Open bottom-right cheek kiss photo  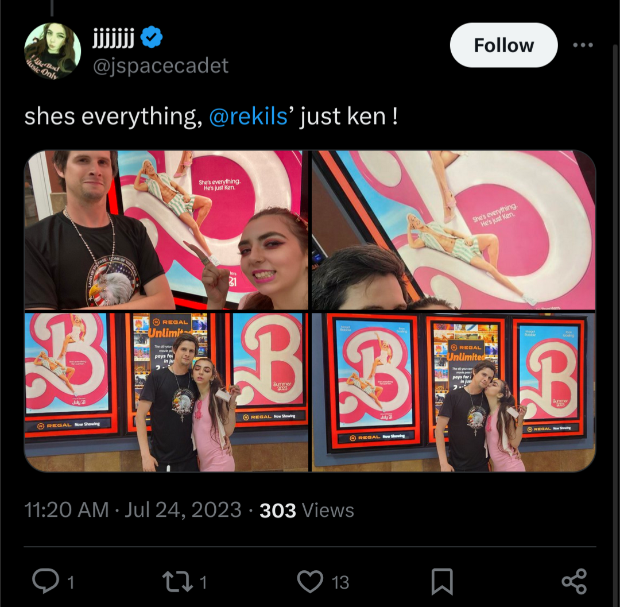click(x=454, y=392)
